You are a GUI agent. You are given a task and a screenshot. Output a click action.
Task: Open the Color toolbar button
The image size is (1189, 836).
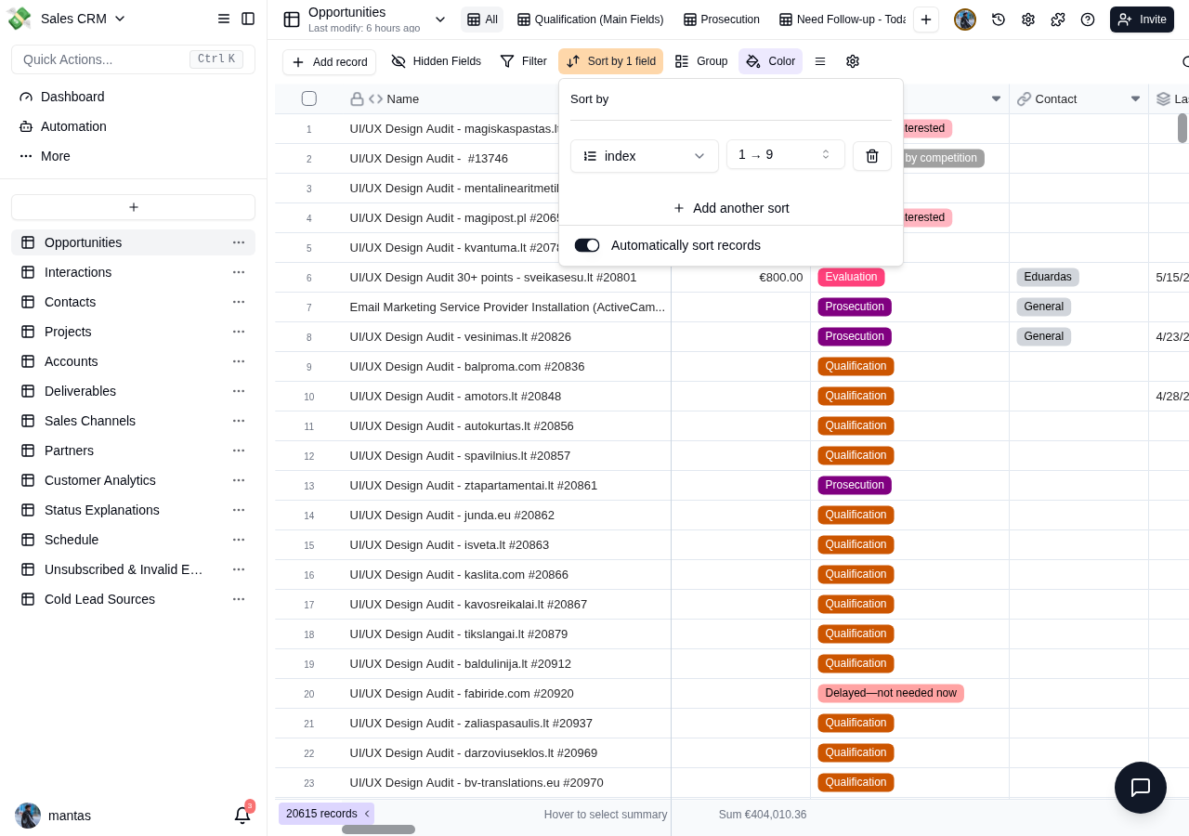[770, 61]
